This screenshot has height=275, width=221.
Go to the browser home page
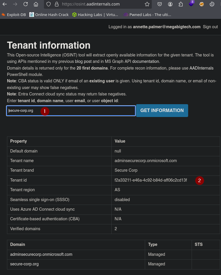point(36,4)
